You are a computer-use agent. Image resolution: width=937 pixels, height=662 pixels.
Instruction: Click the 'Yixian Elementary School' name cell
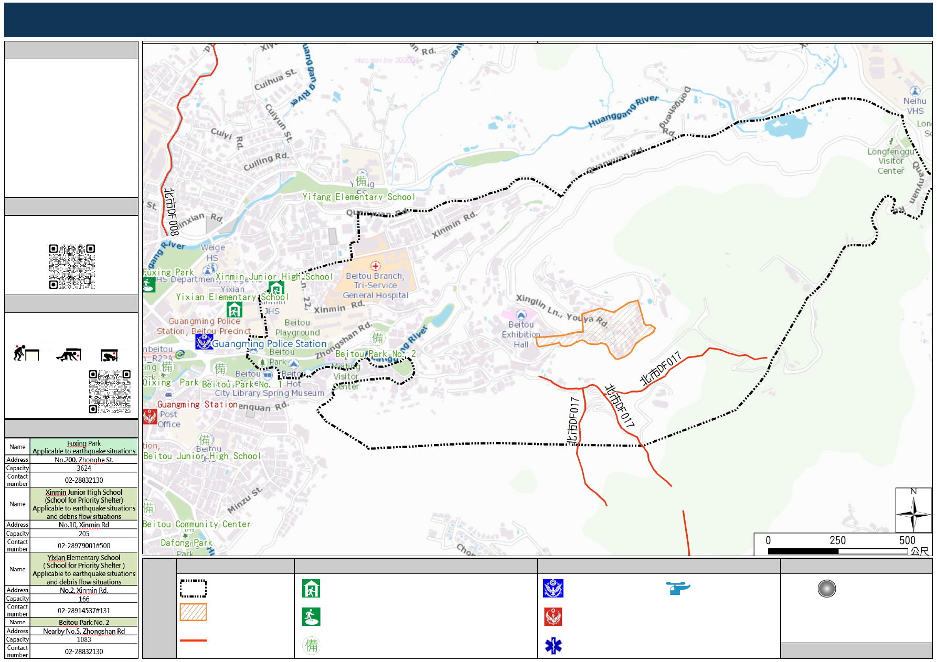pyautogui.click(x=84, y=569)
